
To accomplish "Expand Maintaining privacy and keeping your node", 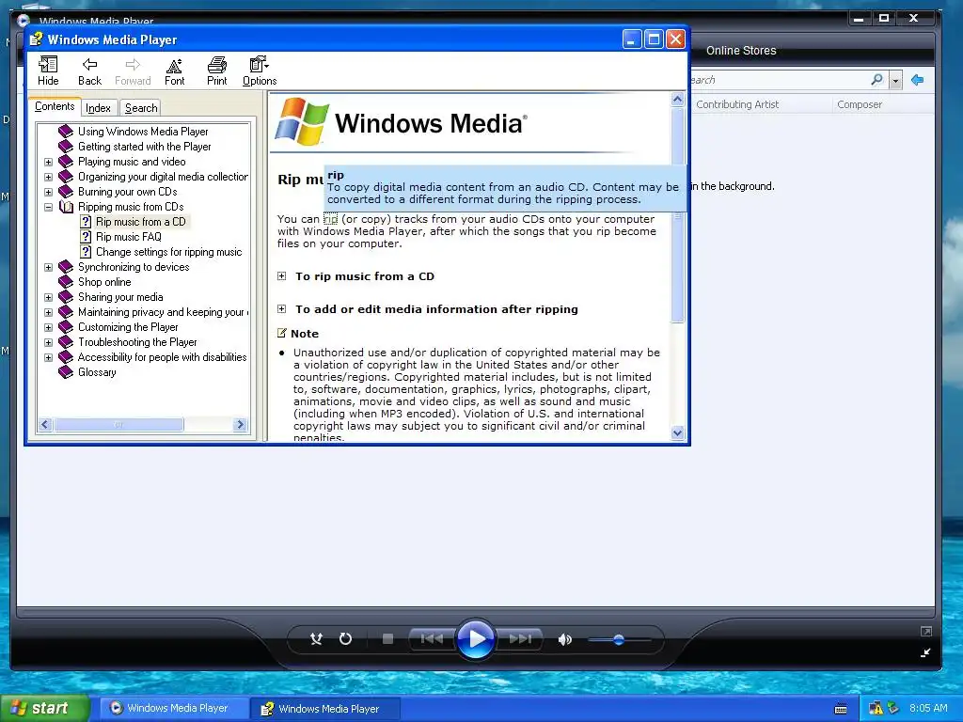I will tap(49, 312).
